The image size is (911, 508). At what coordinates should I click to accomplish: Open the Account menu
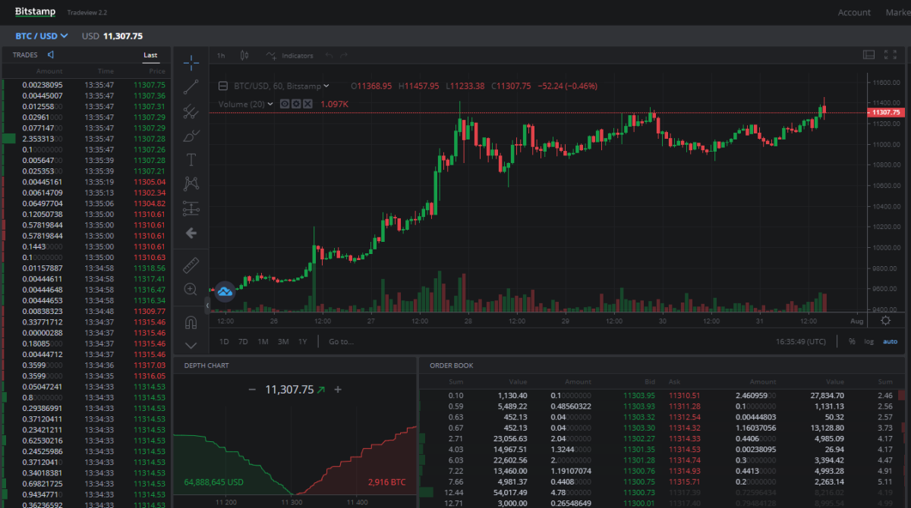click(x=854, y=12)
